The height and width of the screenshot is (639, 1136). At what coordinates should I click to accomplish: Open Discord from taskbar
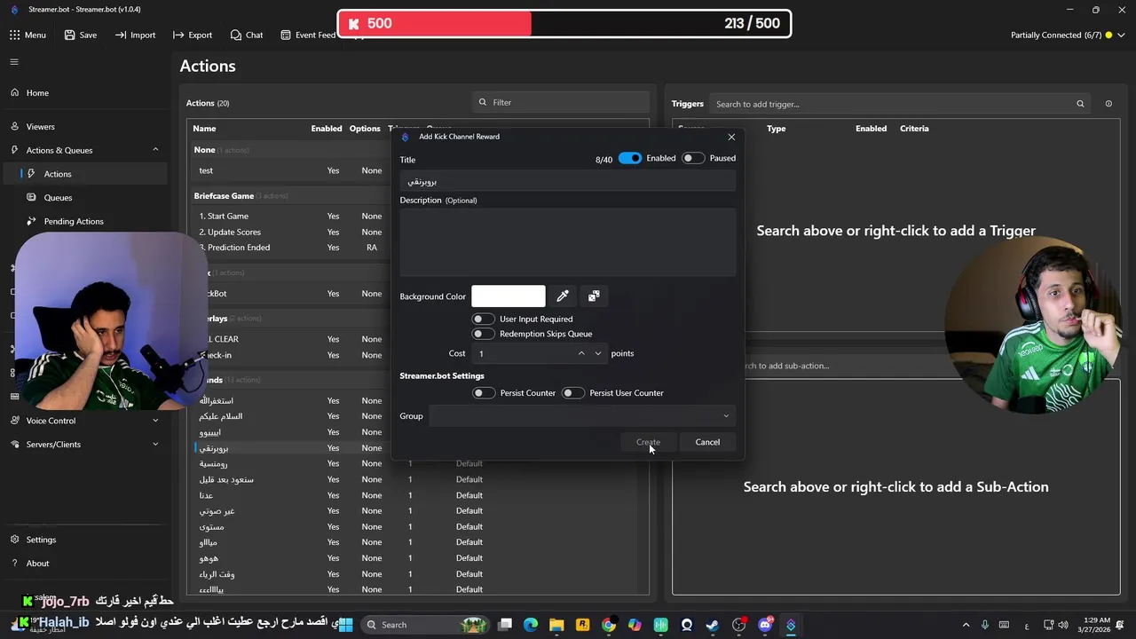tap(765, 625)
